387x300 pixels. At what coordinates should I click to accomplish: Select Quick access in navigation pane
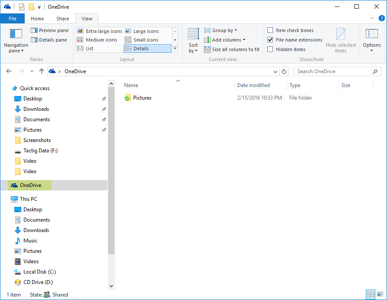[x=35, y=88]
